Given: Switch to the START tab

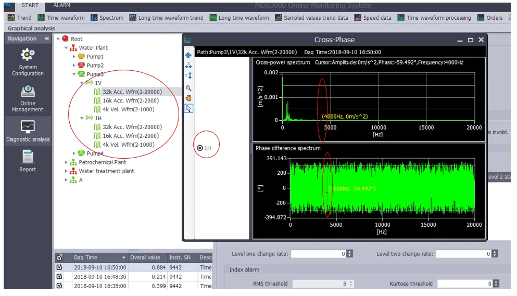Looking at the screenshot, I should coord(30,5).
